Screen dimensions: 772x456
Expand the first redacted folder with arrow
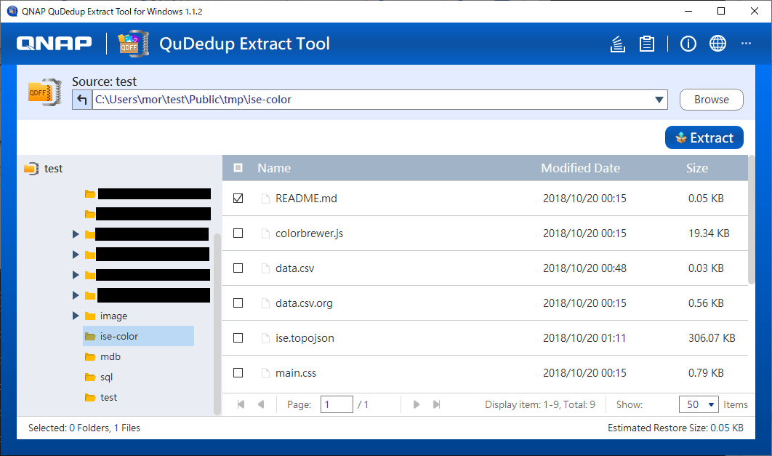coord(76,234)
